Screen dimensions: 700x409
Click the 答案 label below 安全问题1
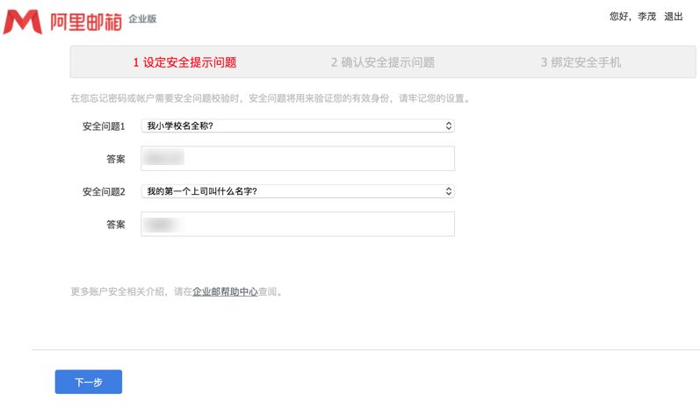click(x=116, y=159)
